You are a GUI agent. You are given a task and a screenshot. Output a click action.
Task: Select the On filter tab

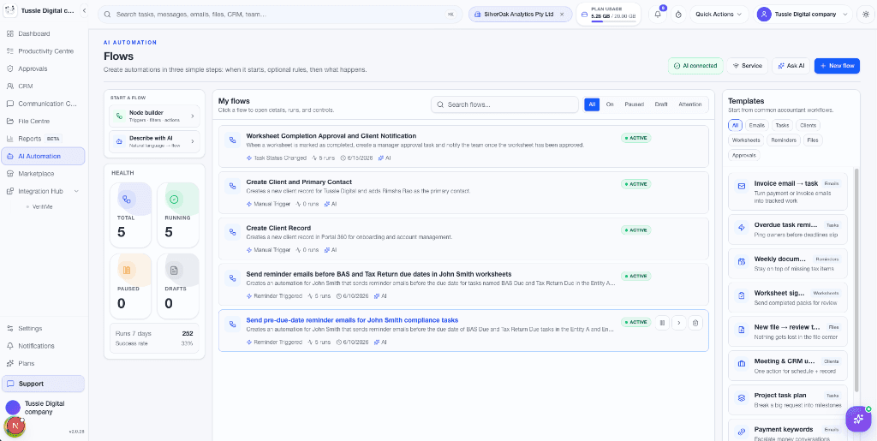[610, 104]
